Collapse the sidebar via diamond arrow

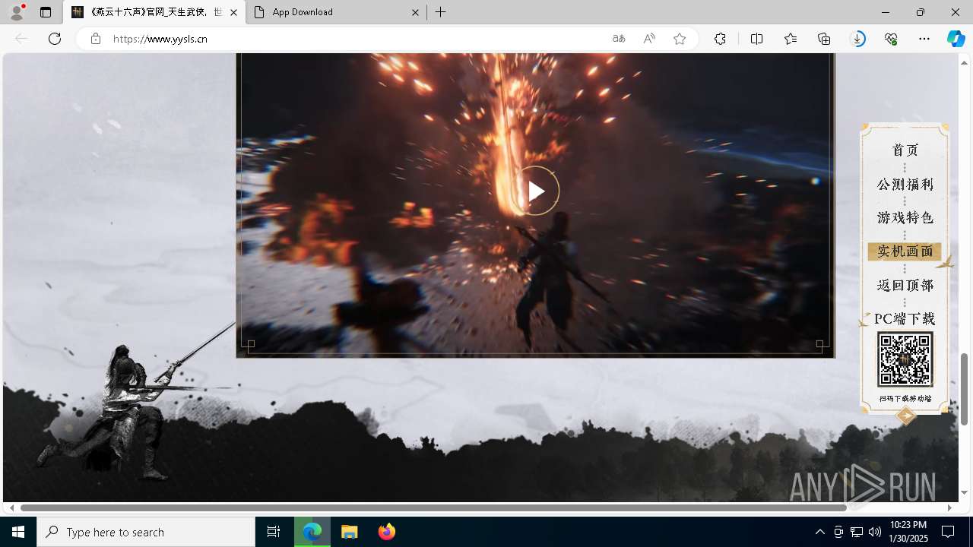click(x=905, y=416)
